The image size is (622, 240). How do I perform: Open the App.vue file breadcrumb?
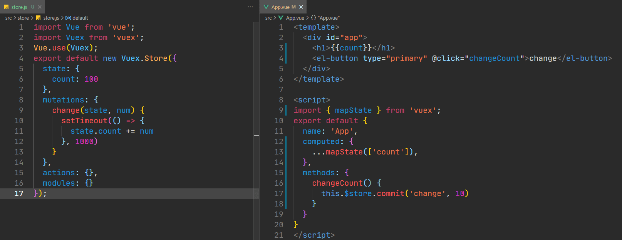coord(295,18)
